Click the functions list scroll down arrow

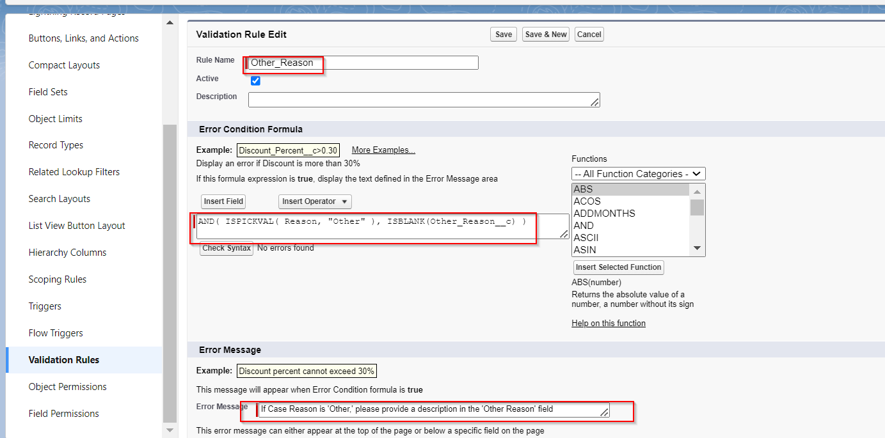(698, 248)
